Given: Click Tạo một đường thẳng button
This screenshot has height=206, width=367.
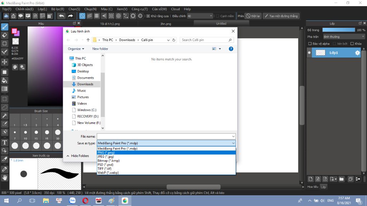Looking at the screenshot, I should (x=281, y=16).
